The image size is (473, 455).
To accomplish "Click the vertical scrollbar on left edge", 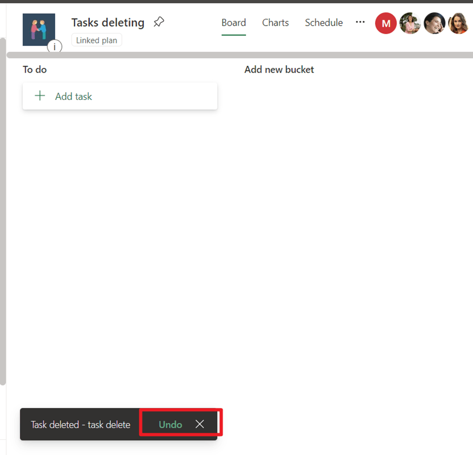I will (3, 211).
